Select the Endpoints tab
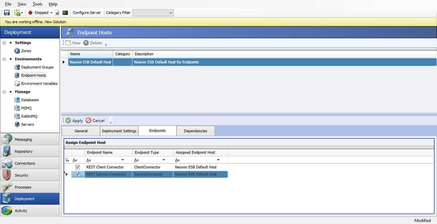This screenshot has height=224, width=437. [157, 131]
